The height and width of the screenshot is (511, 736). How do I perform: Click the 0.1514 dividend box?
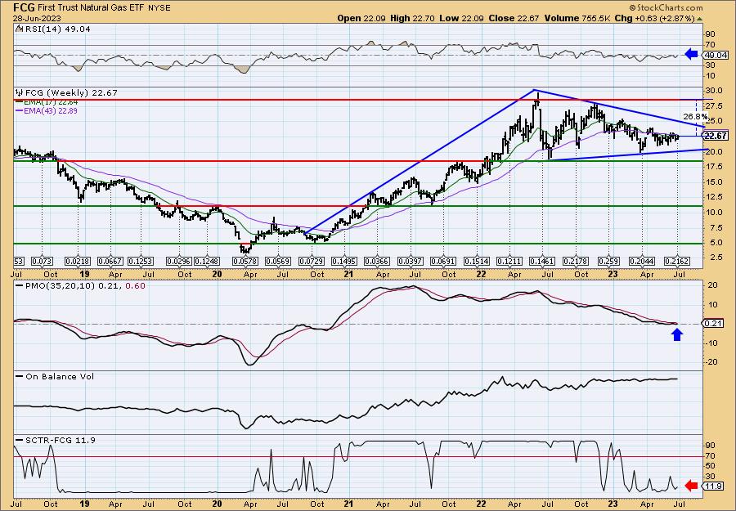click(477, 261)
